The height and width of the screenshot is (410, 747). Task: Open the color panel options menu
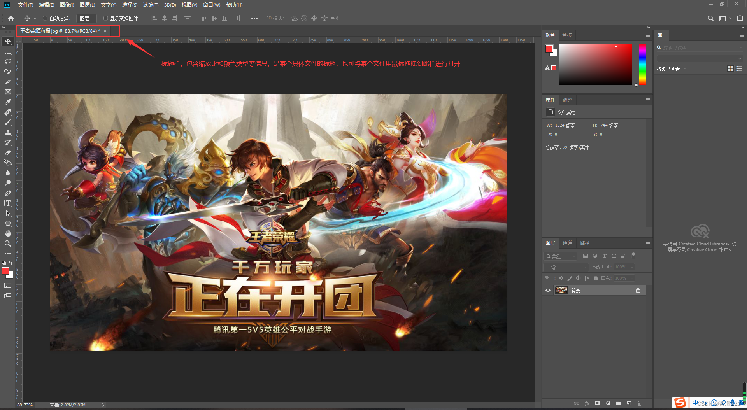[x=648, y=35]
